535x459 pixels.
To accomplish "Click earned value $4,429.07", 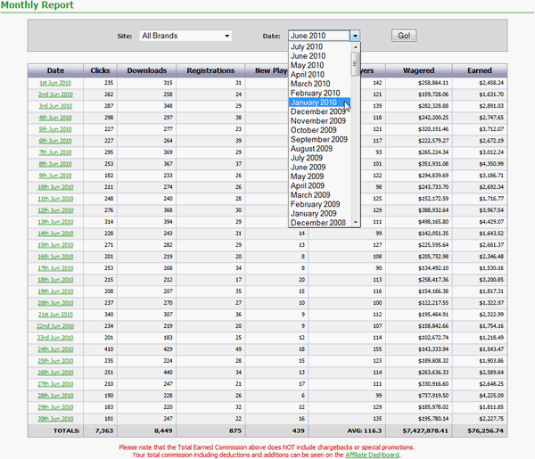I will coord(491,222).
